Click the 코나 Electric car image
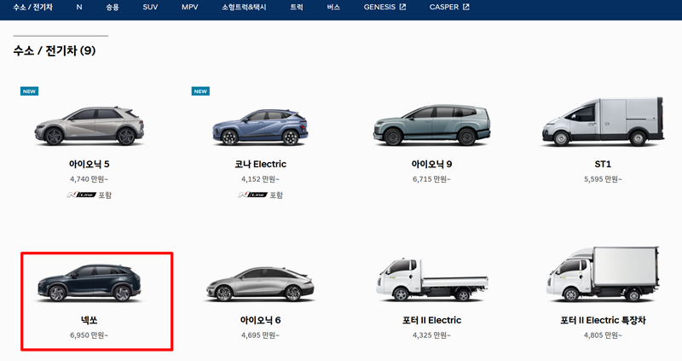The image size is (682, 361). coord(260,126)
